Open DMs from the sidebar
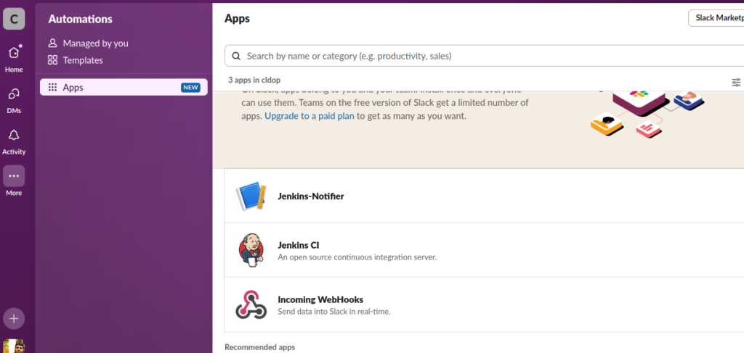The width and height of the screenshot is (744, 353). pyautogui.click(x=14, y=100)
